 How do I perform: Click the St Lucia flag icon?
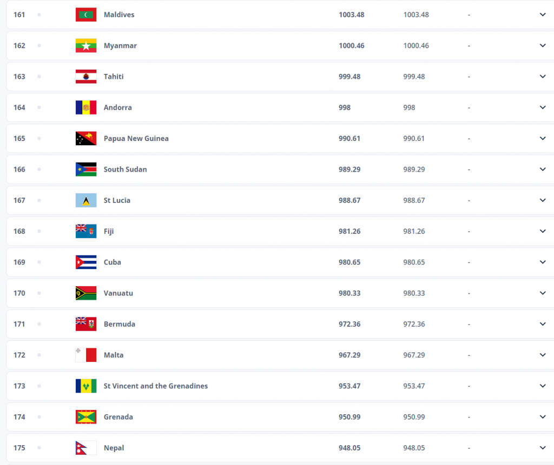[86, 200]
